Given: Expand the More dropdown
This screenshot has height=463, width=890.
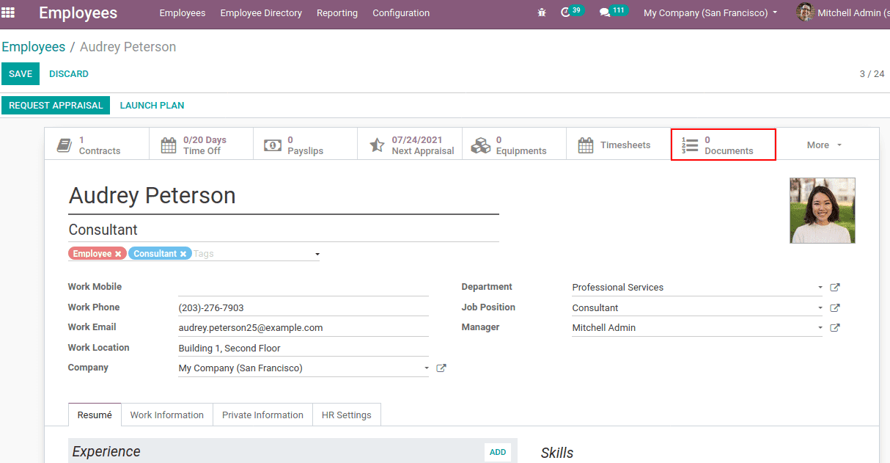Looking at the screenshot, I should point(824,145).
